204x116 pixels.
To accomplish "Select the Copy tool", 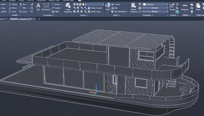I will point(3,8).
